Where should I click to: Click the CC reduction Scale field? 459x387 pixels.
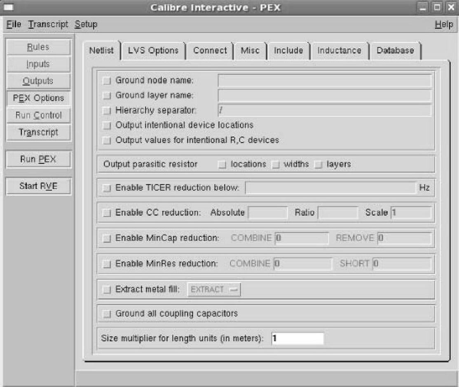click(411, 213)
